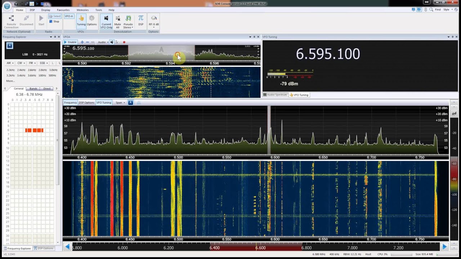Click the Mute All speaker icon

pyautogui.click(x=117, y=18)
